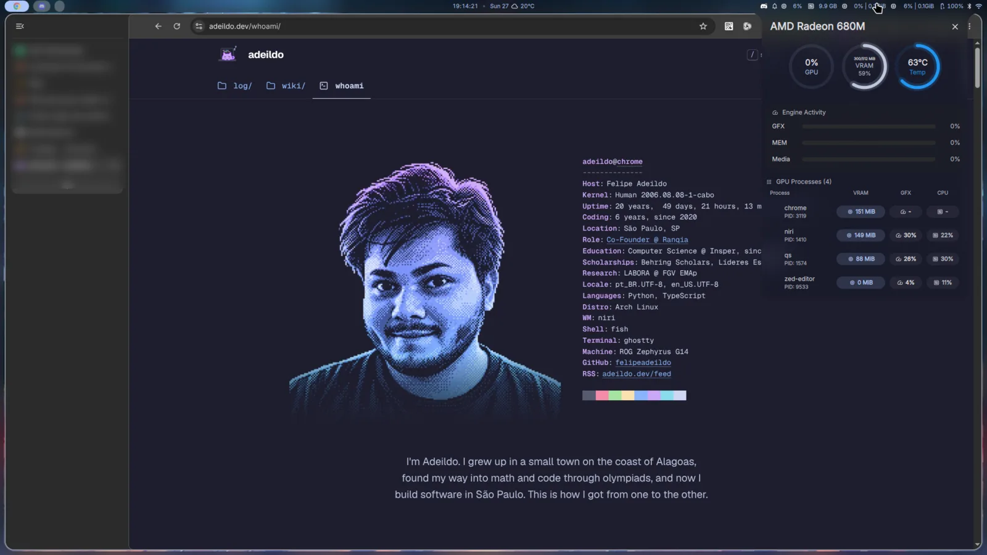Viewport: 987px width, 555px height.
Task: Select the chrome process row
Action: [864, 212]
